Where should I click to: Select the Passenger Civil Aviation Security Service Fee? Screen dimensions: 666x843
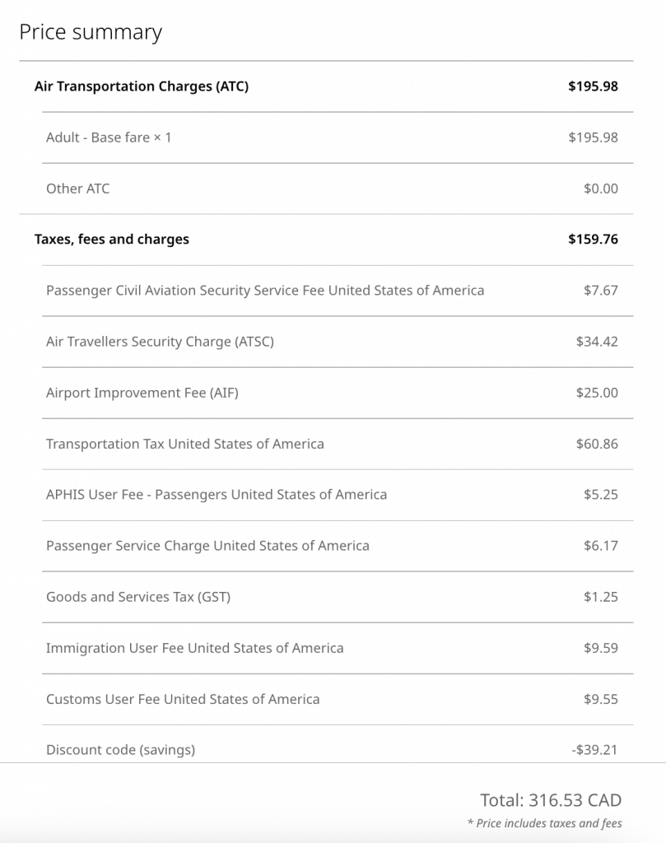point(265,291)
